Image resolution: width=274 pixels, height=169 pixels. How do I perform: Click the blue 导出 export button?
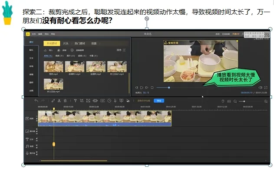(x=159, y=101)
